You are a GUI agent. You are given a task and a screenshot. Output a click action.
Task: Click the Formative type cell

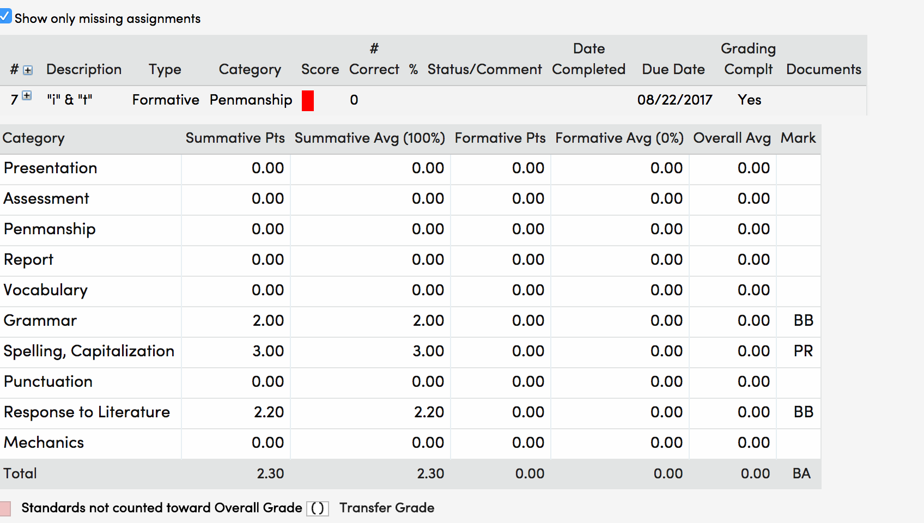166,100
